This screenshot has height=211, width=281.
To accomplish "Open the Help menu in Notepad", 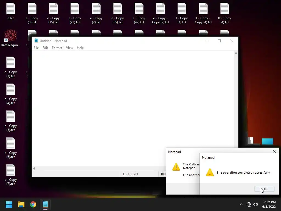I will 80,48.
